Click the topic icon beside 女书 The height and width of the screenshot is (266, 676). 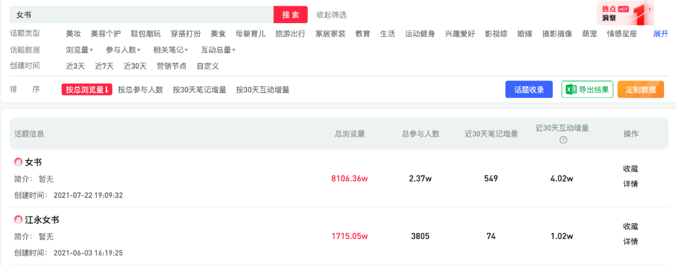tap(19, 162)
